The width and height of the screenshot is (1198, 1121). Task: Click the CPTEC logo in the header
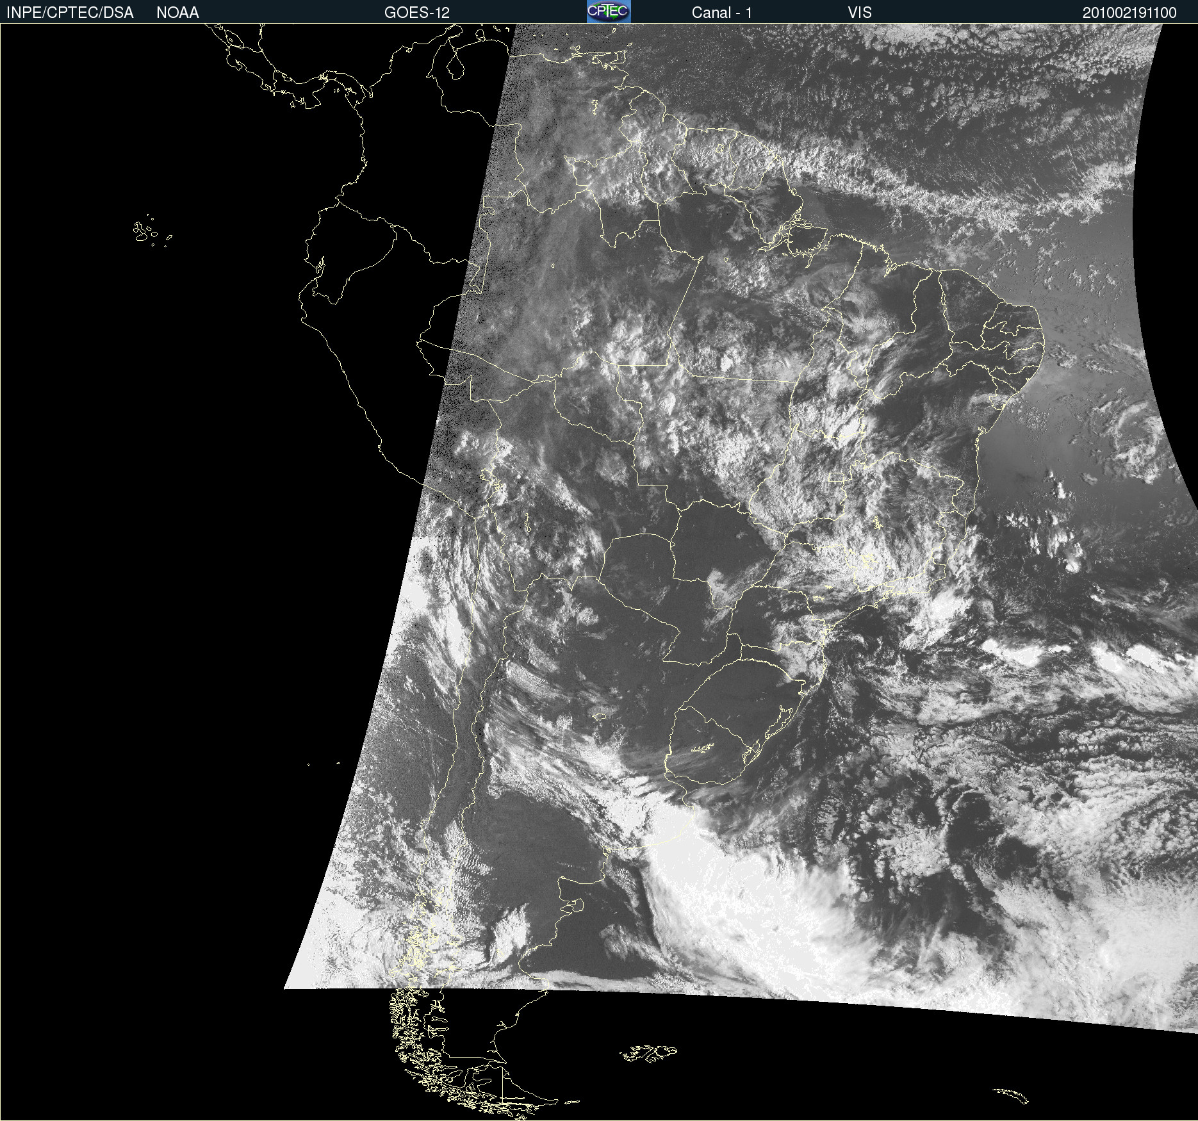[x=609, y=12]
